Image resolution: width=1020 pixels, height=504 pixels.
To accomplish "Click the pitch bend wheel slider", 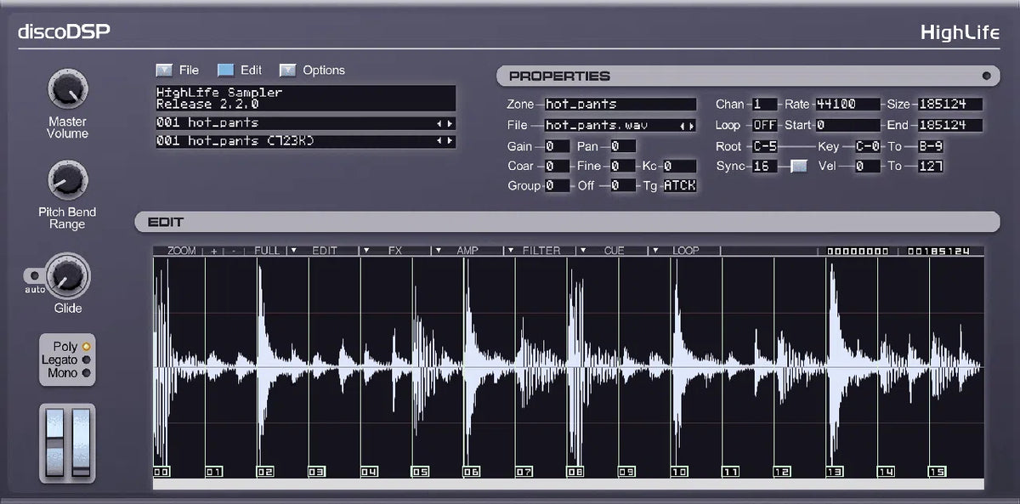I will click(55, 444).
